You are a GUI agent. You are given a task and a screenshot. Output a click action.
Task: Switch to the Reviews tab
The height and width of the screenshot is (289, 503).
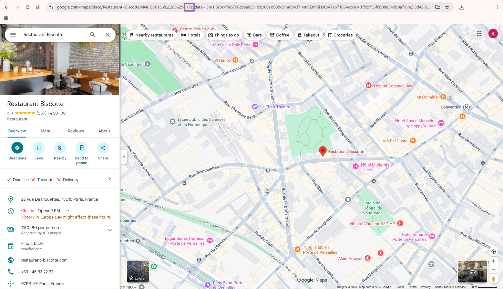coord(76,131)
